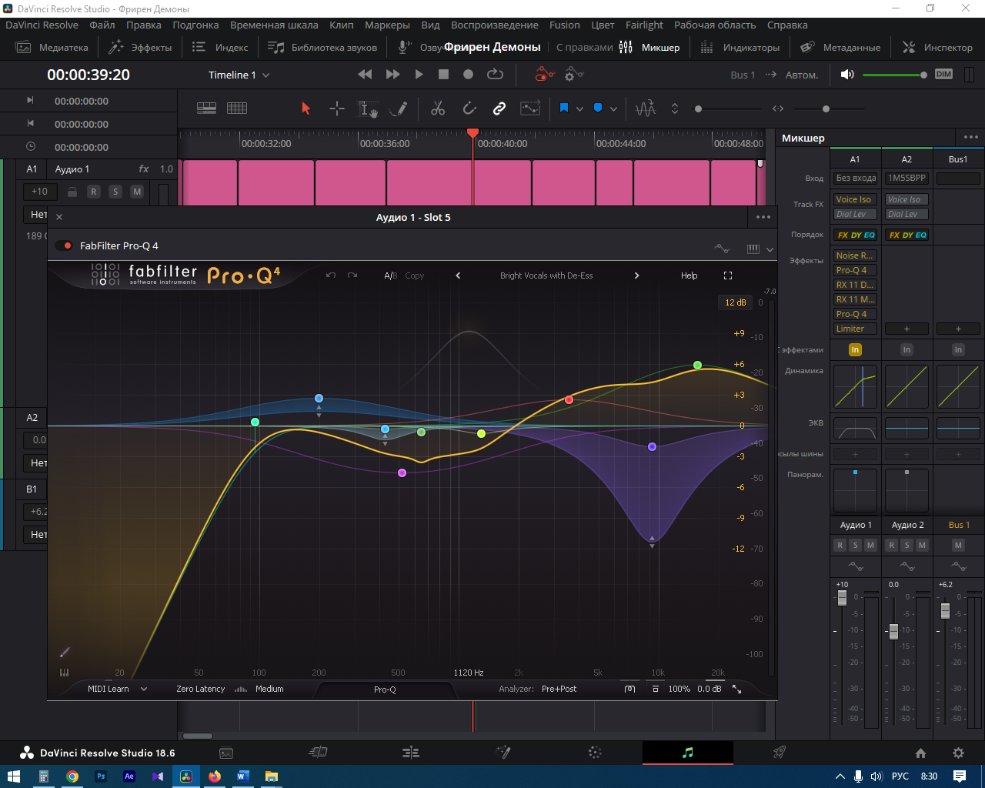Open the Bright Vocals with De-Ess preset menu
The width and height of the screenshot is (985, 788).
coord(546,275)
